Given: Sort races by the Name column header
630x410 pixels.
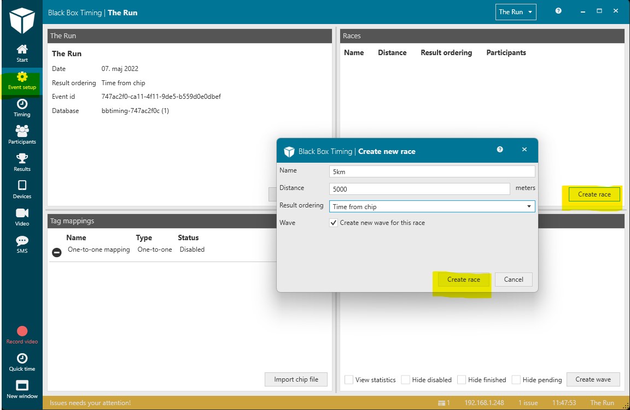Looking at the screenshot, I should pyautogui.click(x=354, y=52).
